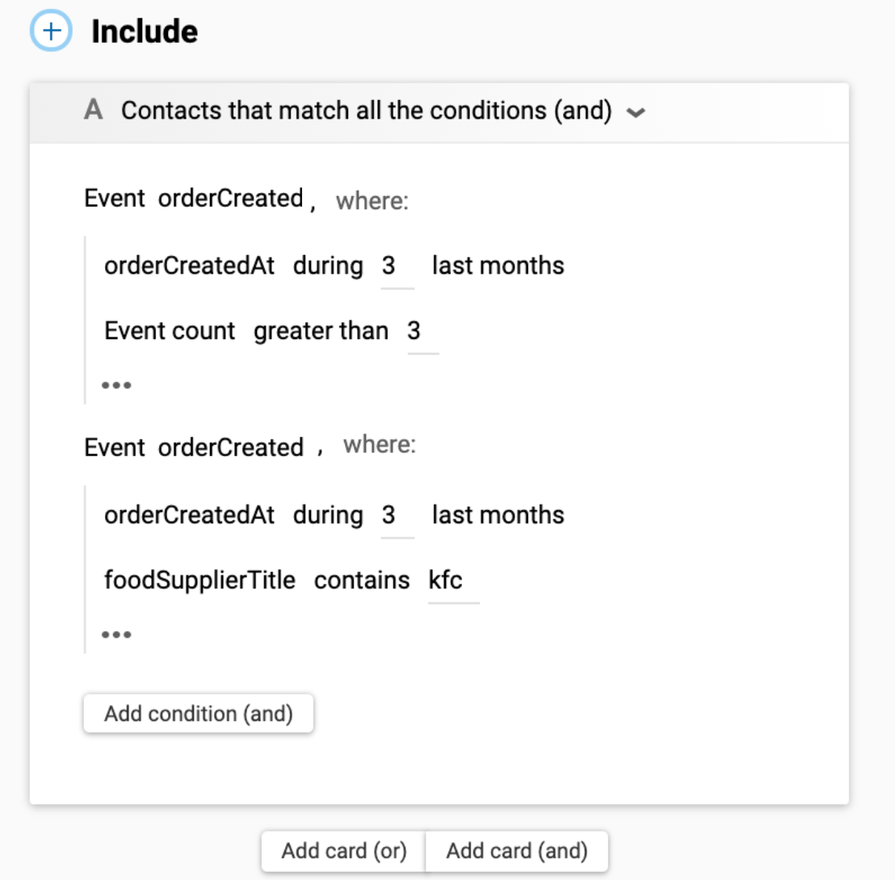Viewport: 895px width, 880px height.
Task: Select 'last months' period in second event
Action: [x=498, y=515]
